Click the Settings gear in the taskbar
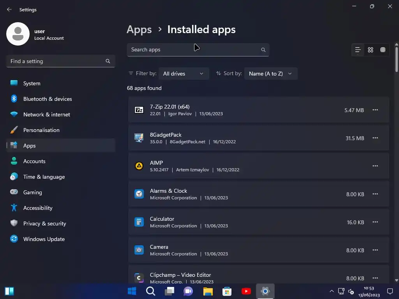Viewport: 399px width, 299px height. 265,291
